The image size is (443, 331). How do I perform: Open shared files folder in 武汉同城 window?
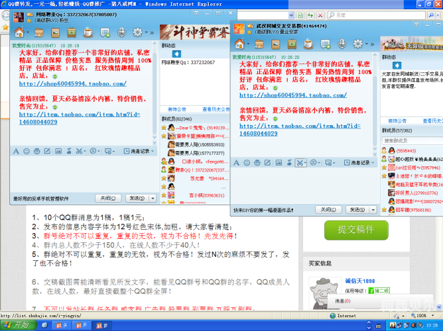coord(259,44)
